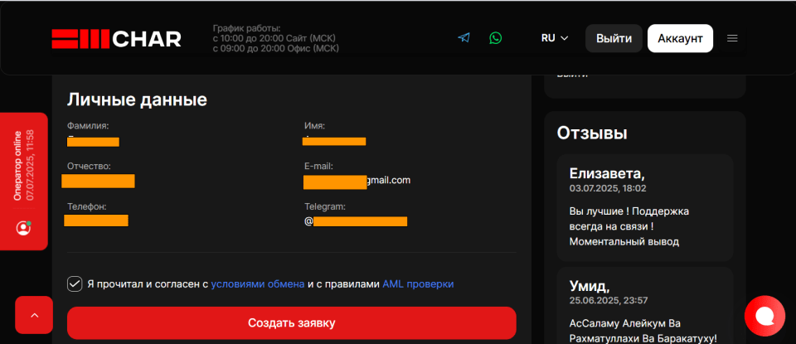The width and height of the screenshot is (796, 344).
Task: Click the operator avatar icon
Action: pyautogui.click(x=23, y=228)
